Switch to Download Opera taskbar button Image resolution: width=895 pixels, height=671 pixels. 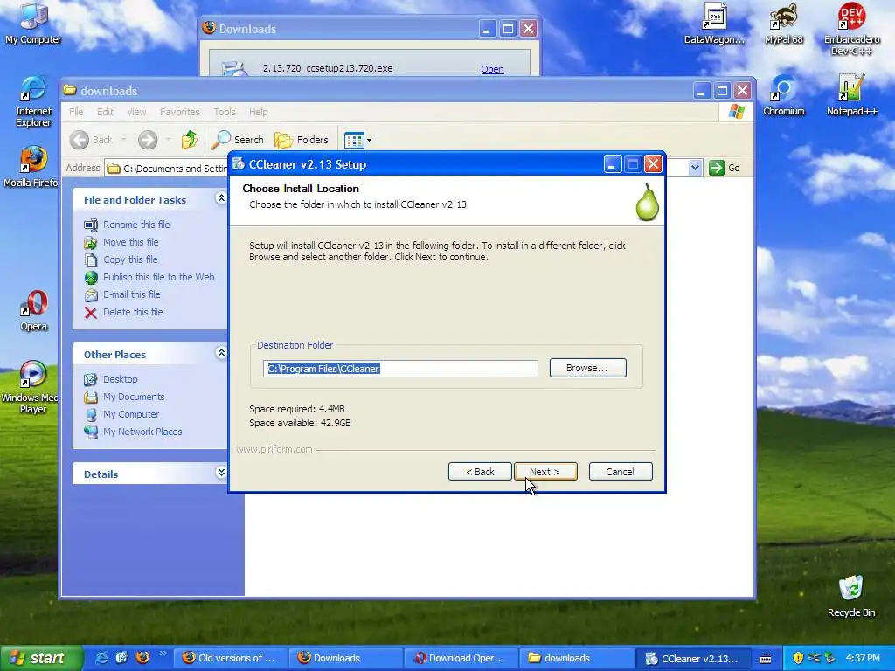click(x=460, y=658)
